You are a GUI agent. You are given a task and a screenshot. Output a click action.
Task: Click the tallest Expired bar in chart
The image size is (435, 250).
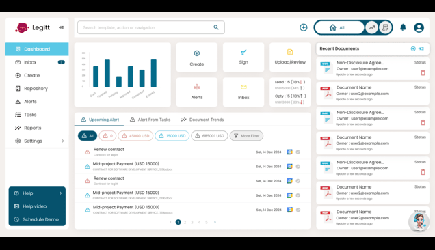point(153,73)
